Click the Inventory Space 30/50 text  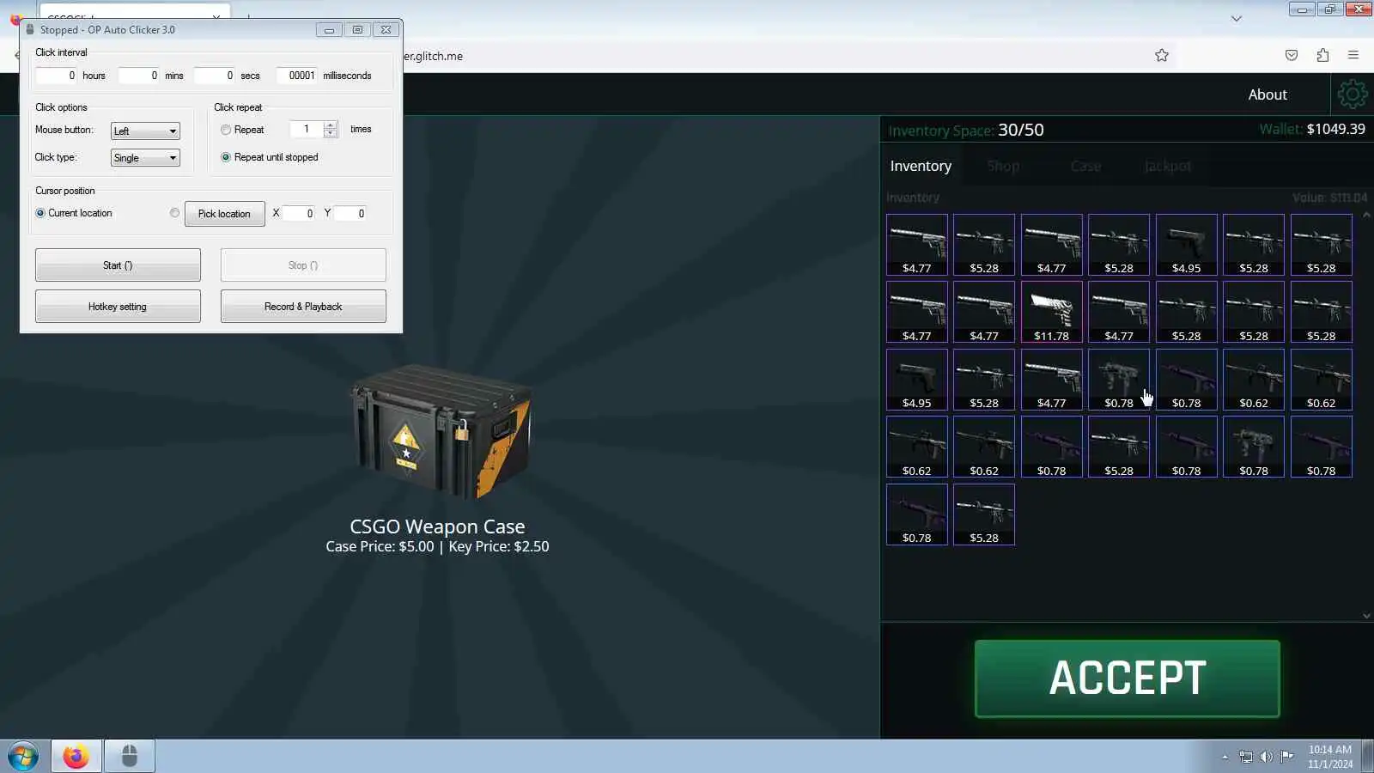966,131
